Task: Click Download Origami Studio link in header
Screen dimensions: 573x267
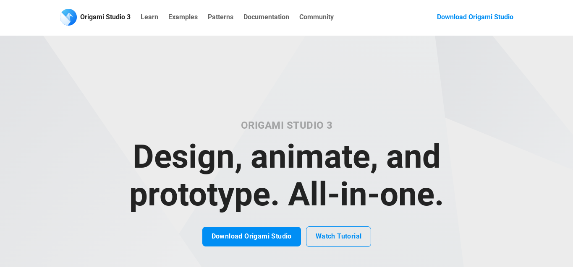Action: pyautogui.click(x=475, y=17)
